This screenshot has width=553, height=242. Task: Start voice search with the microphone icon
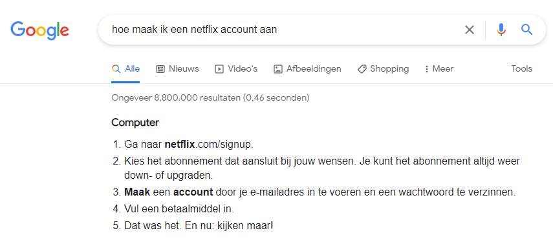[501, 30]
